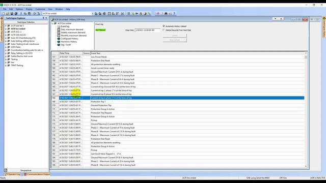This screenshot has width=326, height=183.
Task: Open the File menu
Action: pos(5,9)
